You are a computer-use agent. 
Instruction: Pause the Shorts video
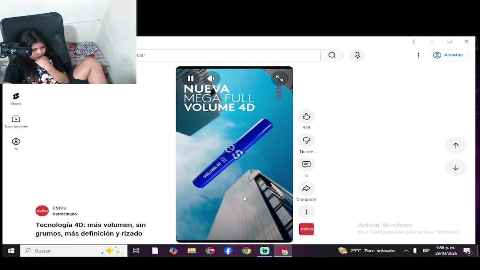point(190,78)
